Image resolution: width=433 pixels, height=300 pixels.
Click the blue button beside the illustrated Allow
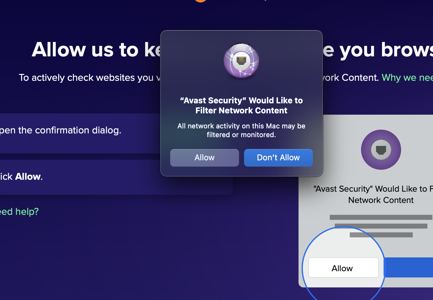coord(409,267)
